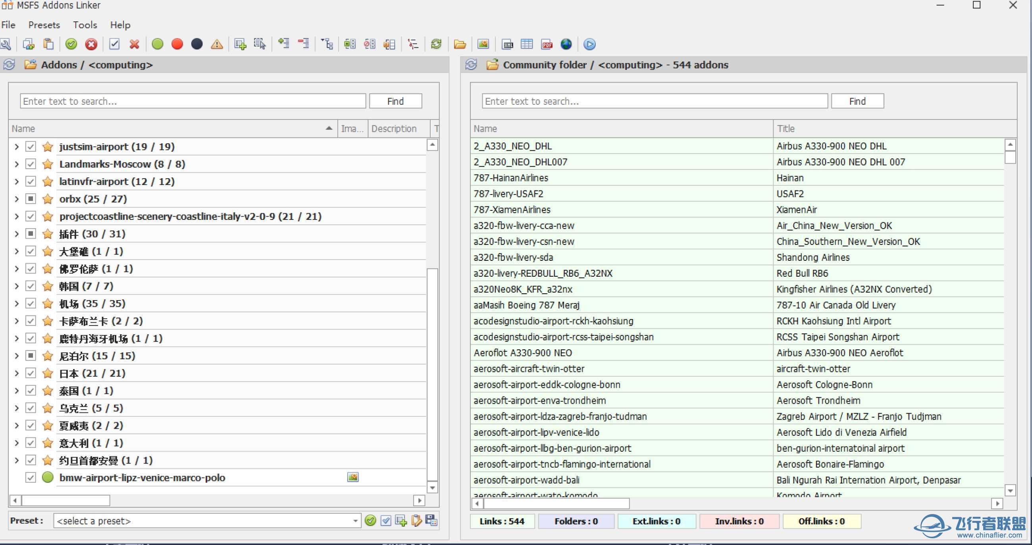Click the expand all green plus icon

(x=284, y=43)
